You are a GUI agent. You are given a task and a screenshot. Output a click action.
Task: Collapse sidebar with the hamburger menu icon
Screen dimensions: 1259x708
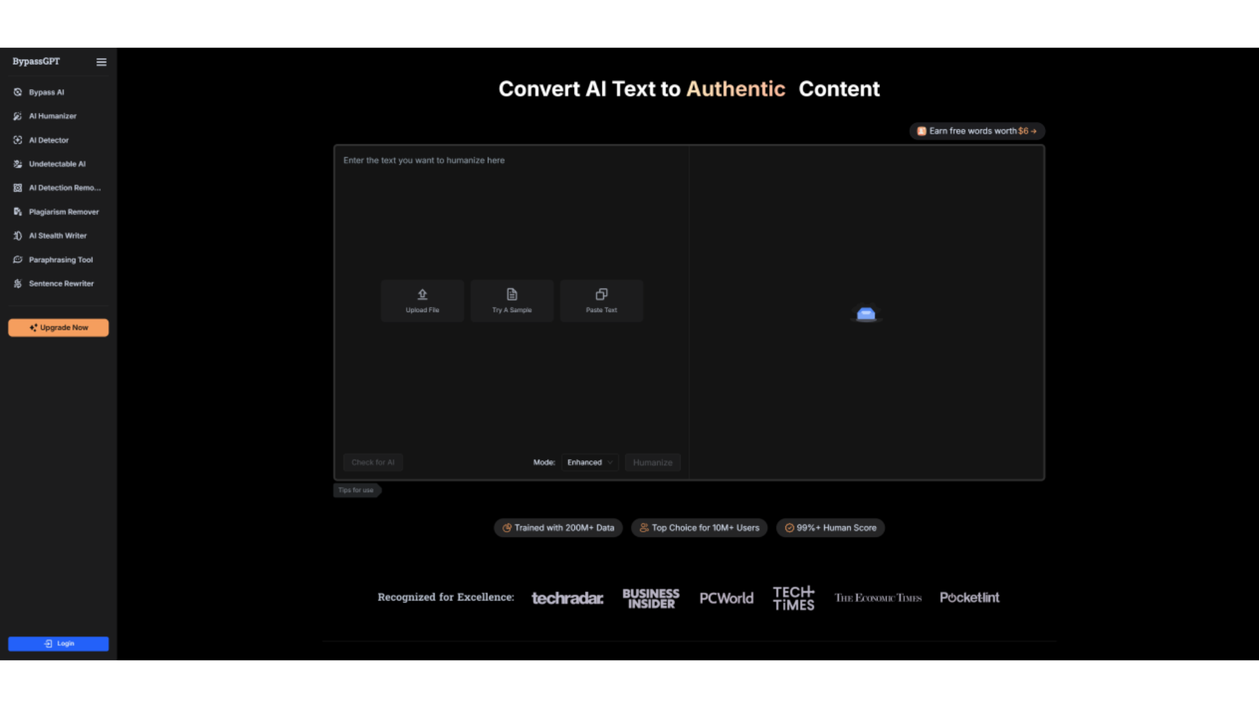[x=101, y=62]
